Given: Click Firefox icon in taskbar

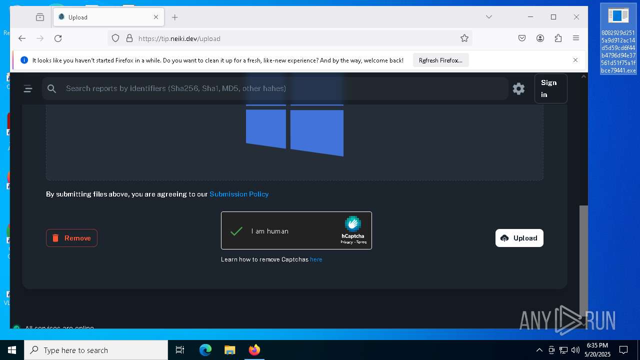Looking at the screenshot, I should [254, 350].
